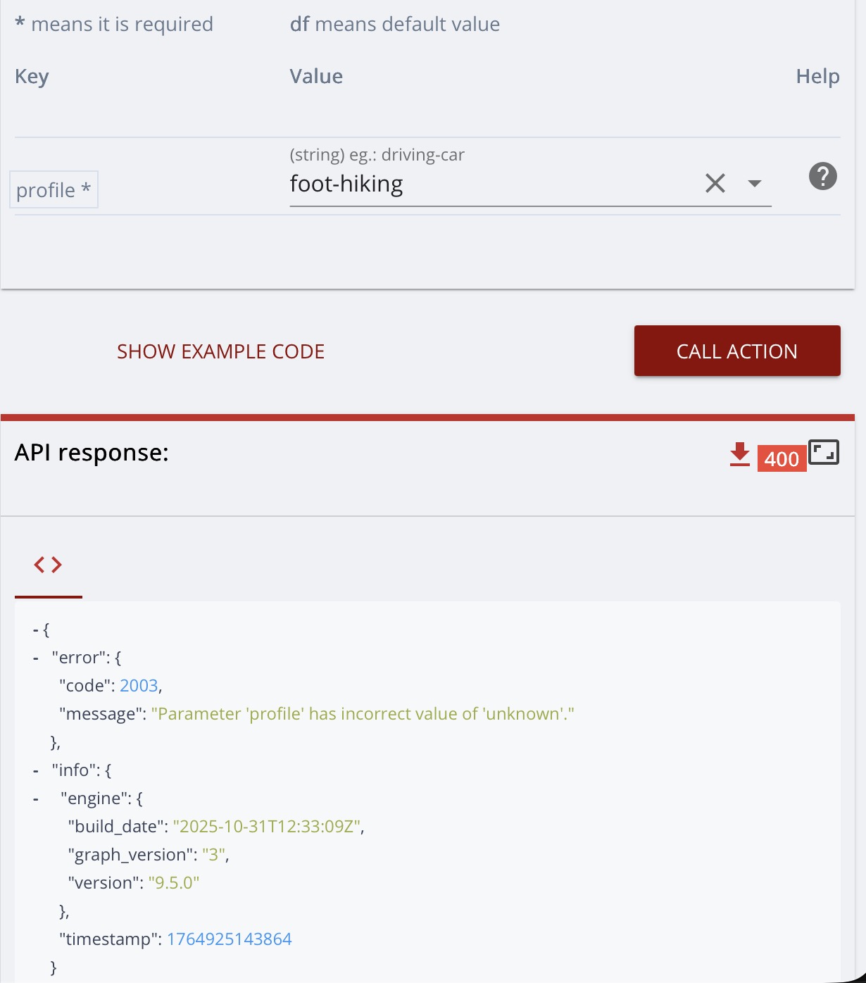Viewport: 866px width, 983px height.
Task: Click the error message string
Action: 363,714
